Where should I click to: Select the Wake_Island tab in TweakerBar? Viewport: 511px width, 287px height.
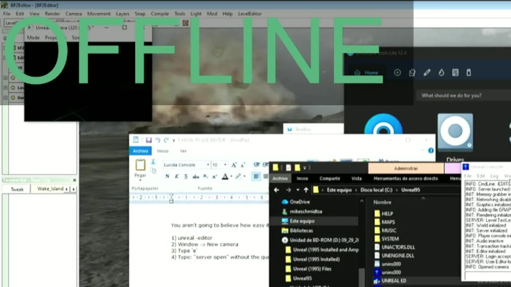50,189
